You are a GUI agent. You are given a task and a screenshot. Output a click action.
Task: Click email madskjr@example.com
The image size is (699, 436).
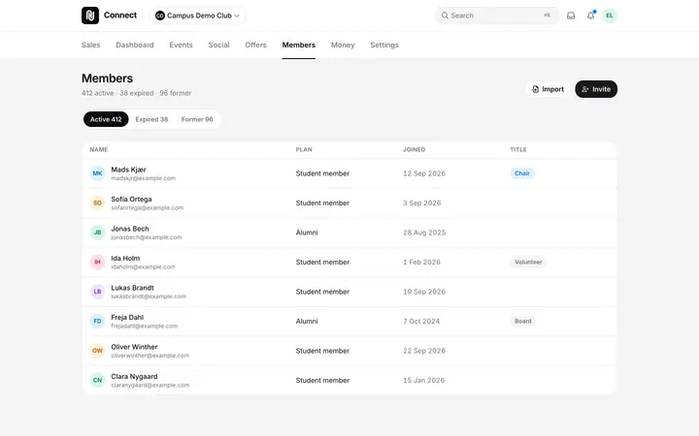tap(143, 178)
